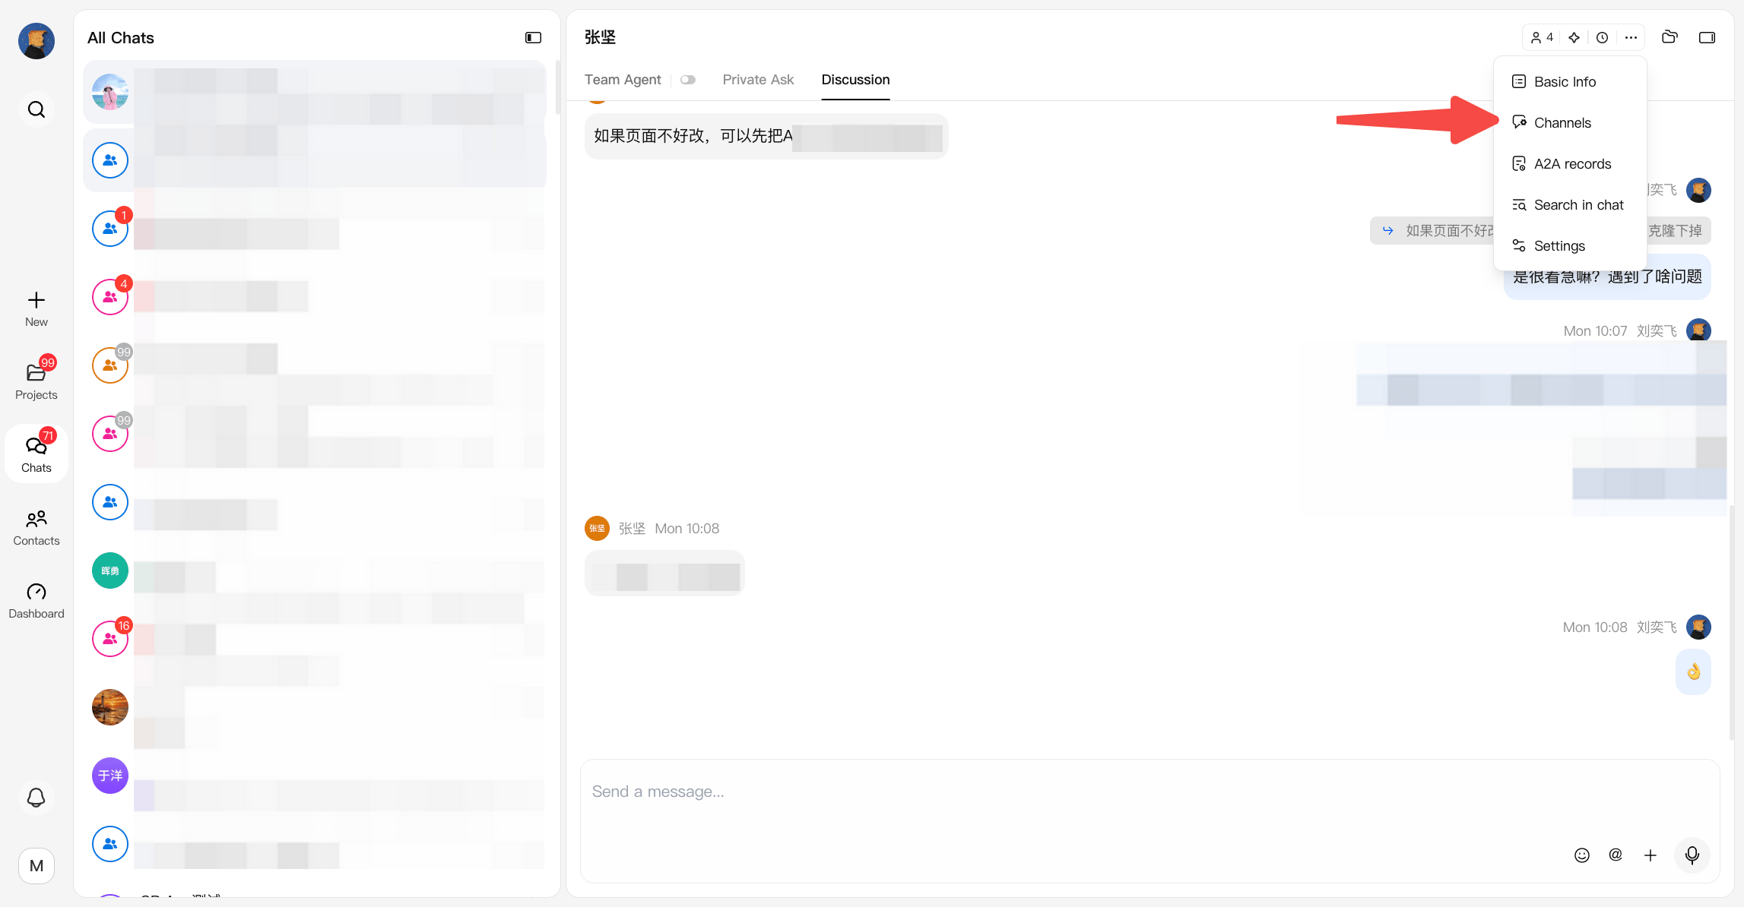Click the plus attachment icon in the message box
The width and height of the screenshot is (1744, 907).
click(x=1650, y=855)
